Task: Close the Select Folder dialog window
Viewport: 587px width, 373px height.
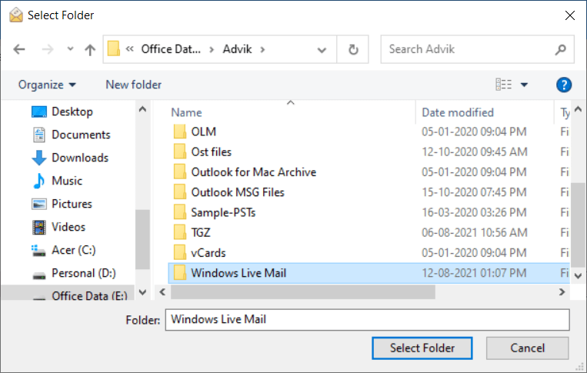Action: 570,15
